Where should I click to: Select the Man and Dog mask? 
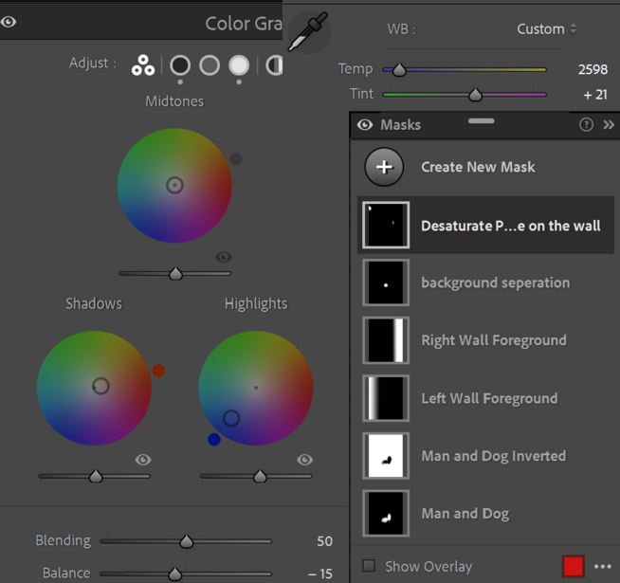coord(485,514)
